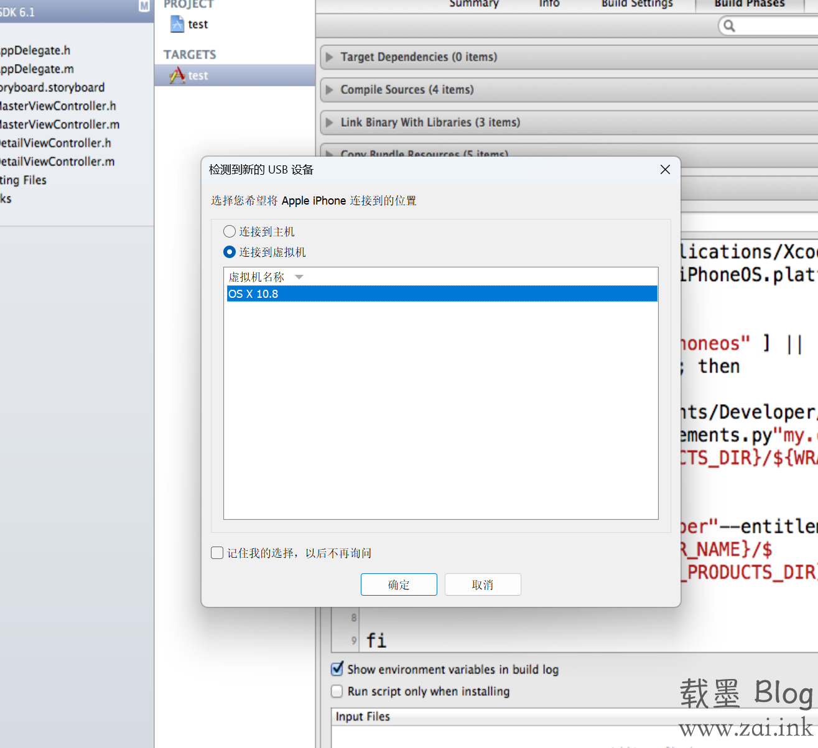Enable remember my choice checkbox
The image size is (818, 748).
[217, 553]
